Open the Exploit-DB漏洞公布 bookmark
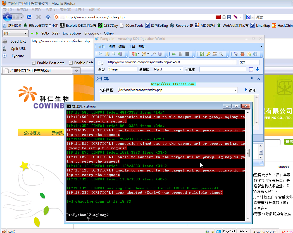The image size is (293, 233). pyautogui.click(x=78, y=26)
